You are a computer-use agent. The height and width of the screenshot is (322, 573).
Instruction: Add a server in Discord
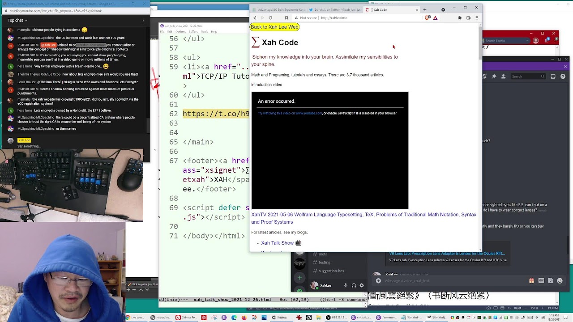pos(299,278)
